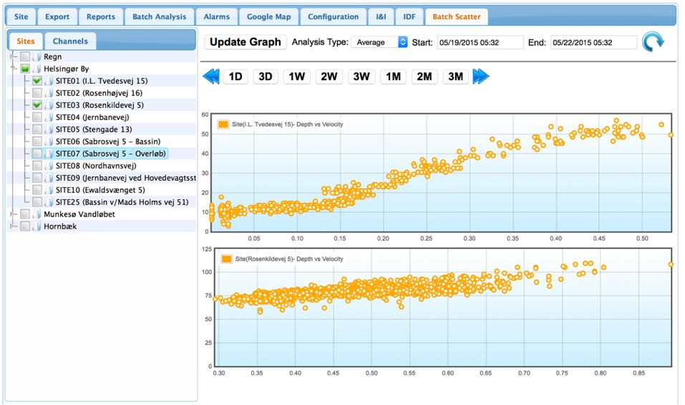Select the Batch Scatter tab
685x405 pixels.
pos(457,17)
